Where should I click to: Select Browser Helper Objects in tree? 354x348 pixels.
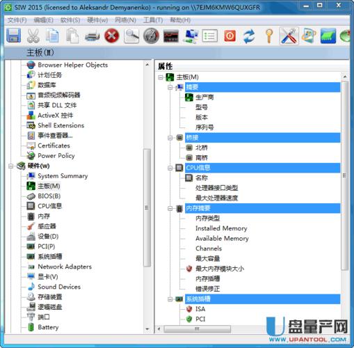[73, 65]
